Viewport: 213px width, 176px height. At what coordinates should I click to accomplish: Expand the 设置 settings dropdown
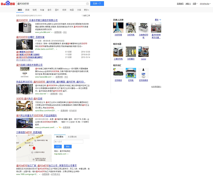point(195,4)
